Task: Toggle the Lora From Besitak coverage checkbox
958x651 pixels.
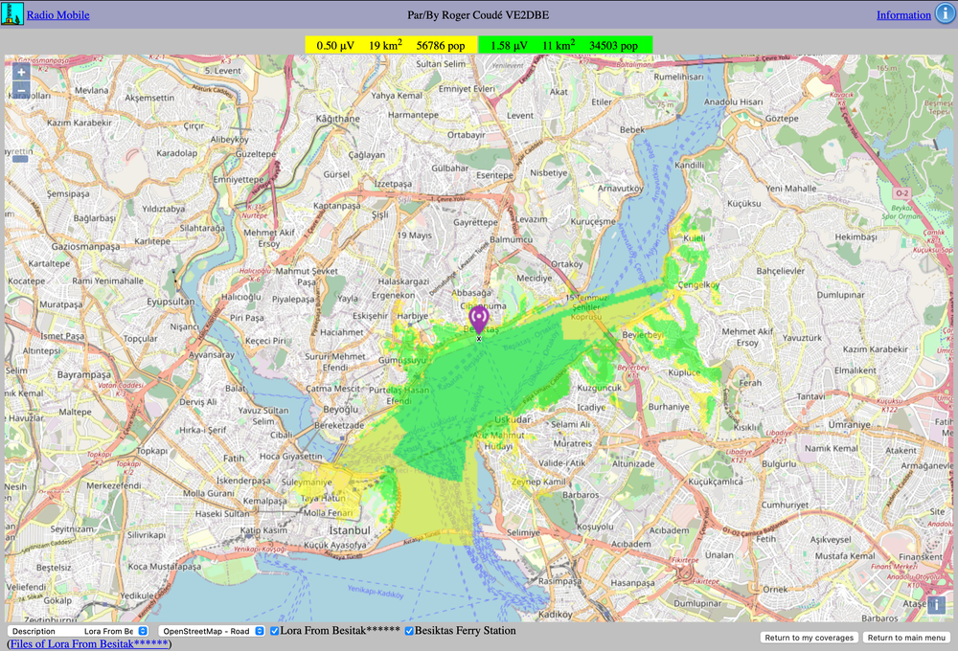Action: [274, 631]
